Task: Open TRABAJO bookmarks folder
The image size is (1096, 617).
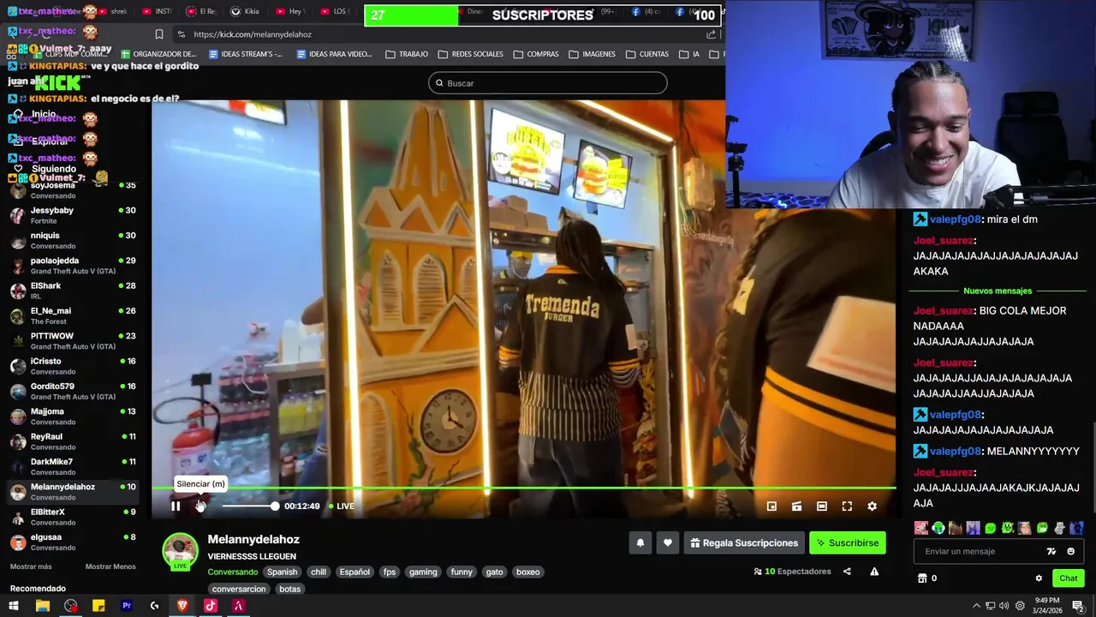Action: click(x=407, y=54)
